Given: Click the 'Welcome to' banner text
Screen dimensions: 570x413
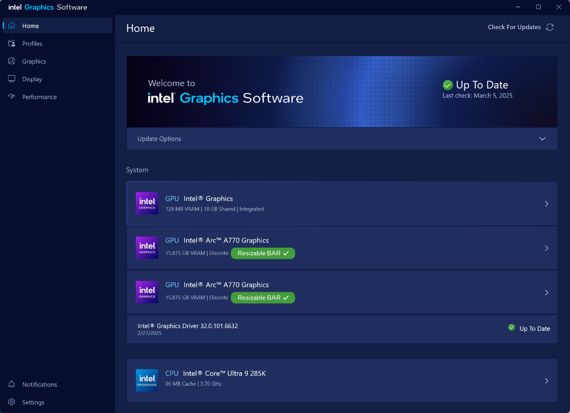Looking at the screenshot, I should [x=171, y=83].
